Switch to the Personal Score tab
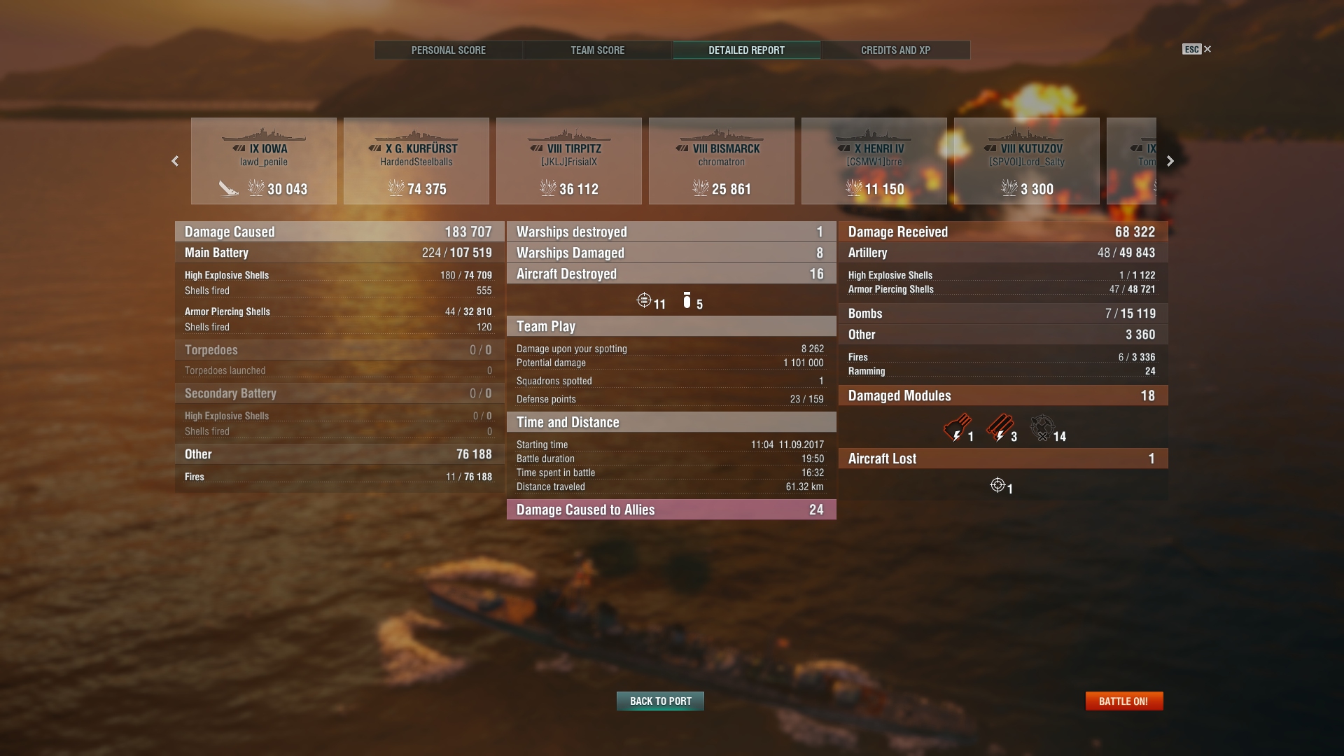Screen dimensions: 1344x756 [448, 50]
